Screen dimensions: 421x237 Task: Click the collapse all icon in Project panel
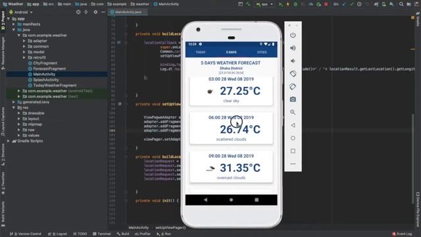86,12
